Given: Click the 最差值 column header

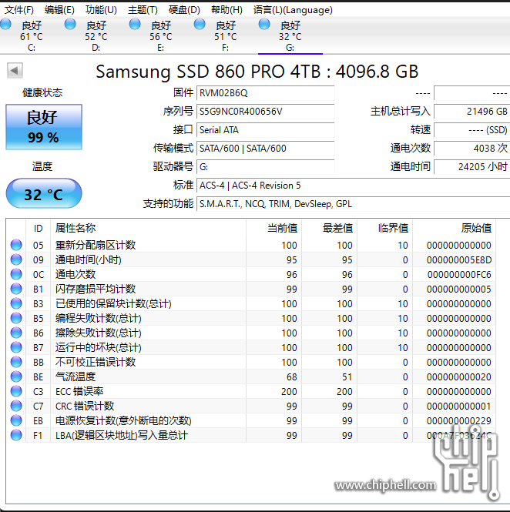Looking at the screenshot, I should coord(329,228).
